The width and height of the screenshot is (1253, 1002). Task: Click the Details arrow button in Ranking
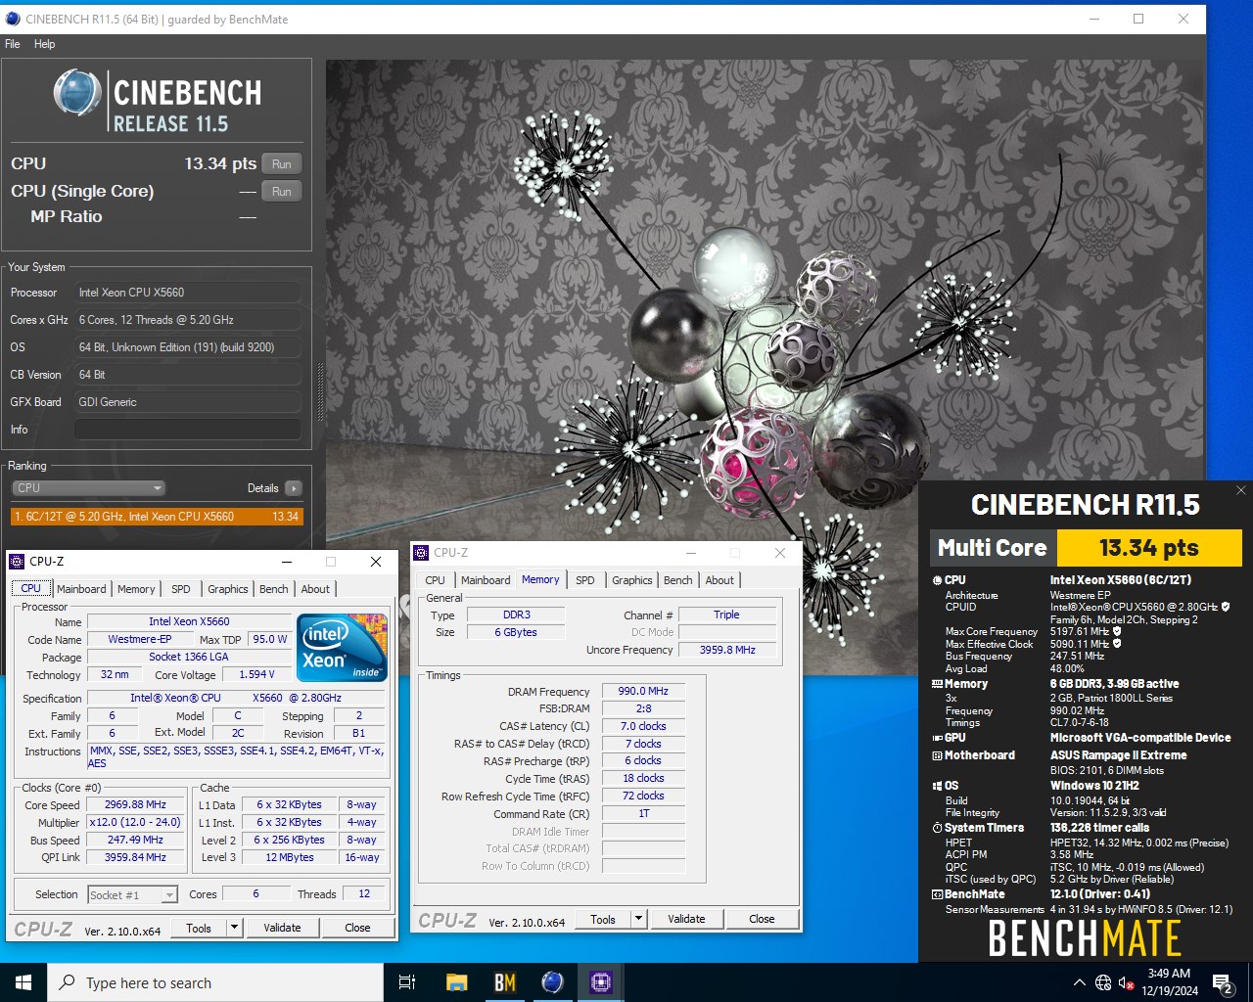tap(294, 488)
